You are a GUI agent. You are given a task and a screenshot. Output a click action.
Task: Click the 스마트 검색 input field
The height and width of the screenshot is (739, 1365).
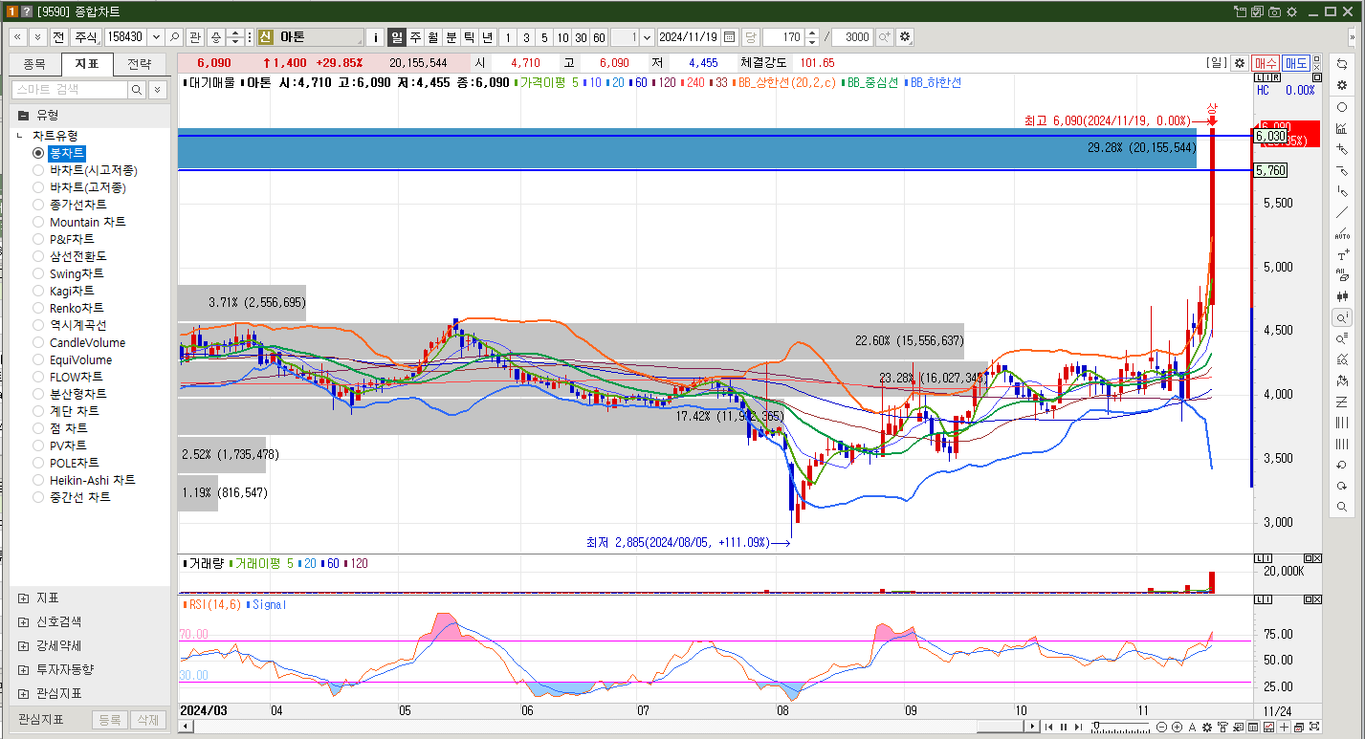coord(69,90)
